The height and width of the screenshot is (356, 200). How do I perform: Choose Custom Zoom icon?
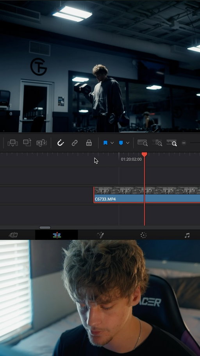(x=171, y=142)
